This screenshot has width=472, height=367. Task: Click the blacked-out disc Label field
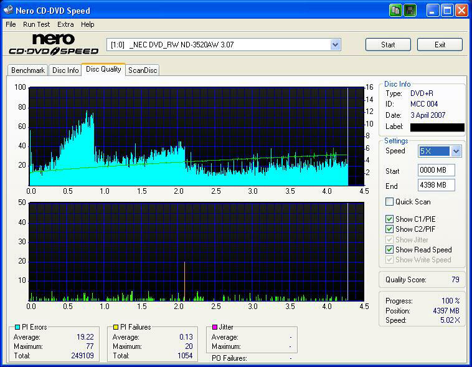[437, 127]
